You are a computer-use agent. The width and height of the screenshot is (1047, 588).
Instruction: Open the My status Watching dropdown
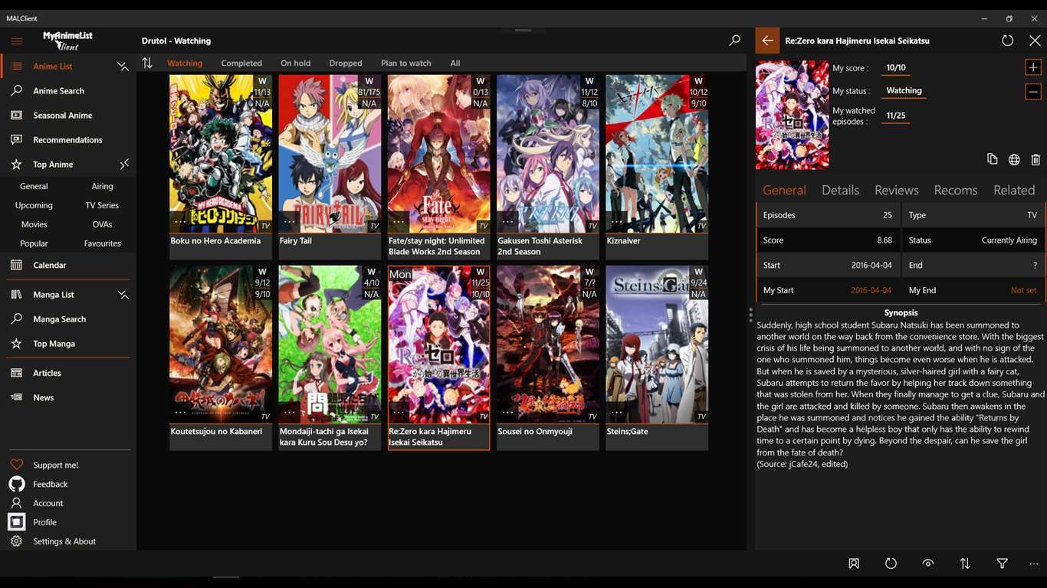[904, 90]
